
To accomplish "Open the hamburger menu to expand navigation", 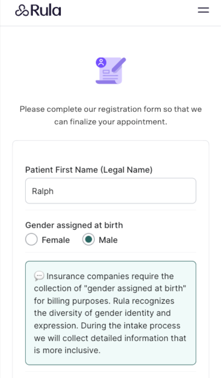I will pos(203,10).
